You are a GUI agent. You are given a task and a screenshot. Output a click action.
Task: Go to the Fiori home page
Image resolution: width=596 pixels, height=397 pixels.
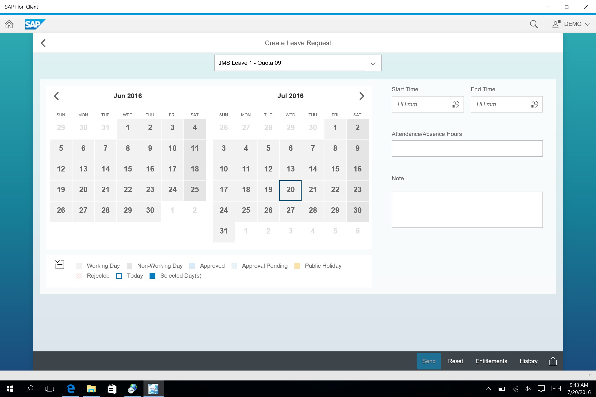9,24
